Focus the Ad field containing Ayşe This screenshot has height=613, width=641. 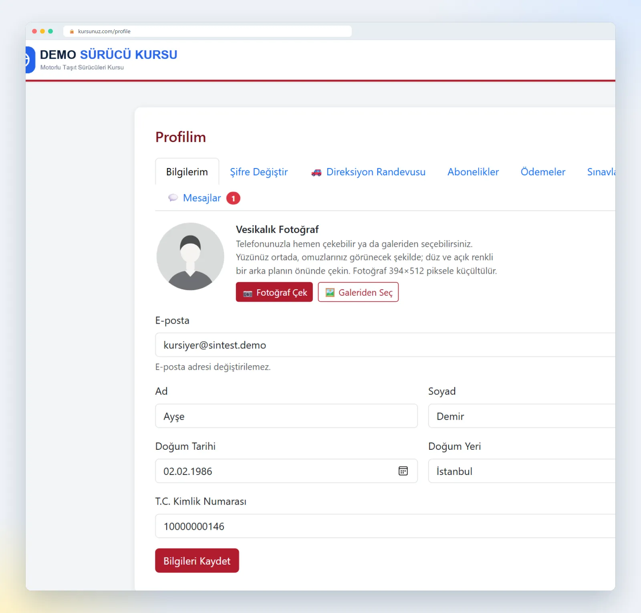tap(286, 416)
